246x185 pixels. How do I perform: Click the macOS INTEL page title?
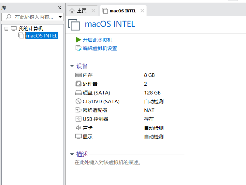click(x=110, y=24)
